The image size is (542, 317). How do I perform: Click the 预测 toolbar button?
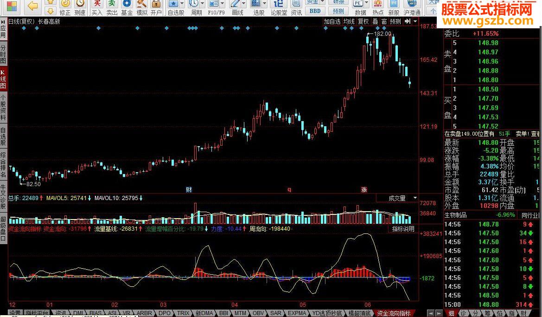[x=338, y=11]
